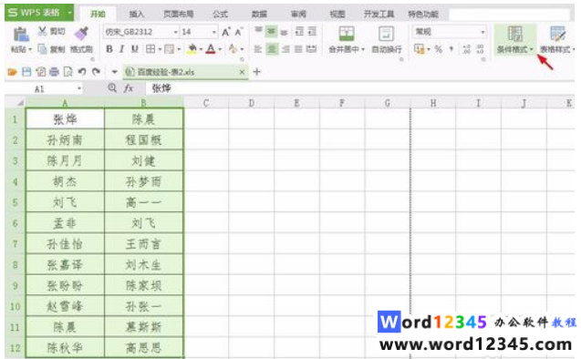The image size is (581, 359).
Task: Decrease font size with the smaller A icon
Action: tap(239, 32)
